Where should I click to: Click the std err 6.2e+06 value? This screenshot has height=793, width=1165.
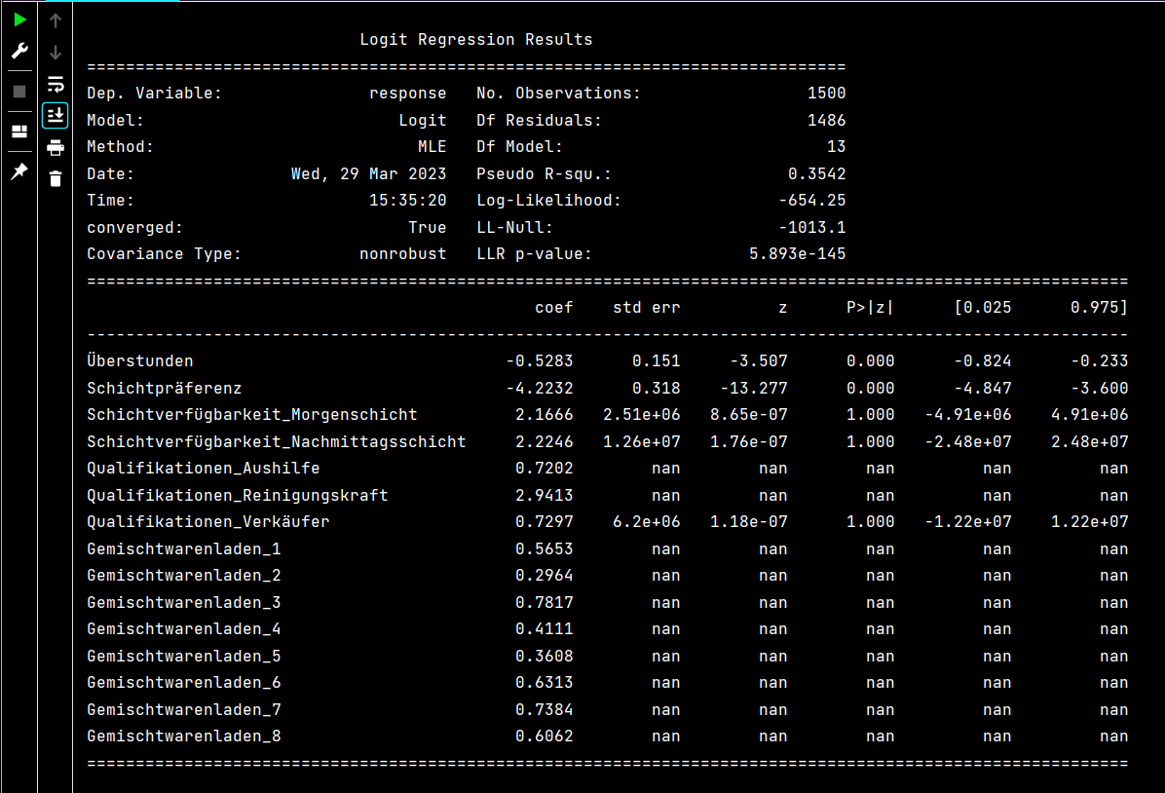pos(647,522)
